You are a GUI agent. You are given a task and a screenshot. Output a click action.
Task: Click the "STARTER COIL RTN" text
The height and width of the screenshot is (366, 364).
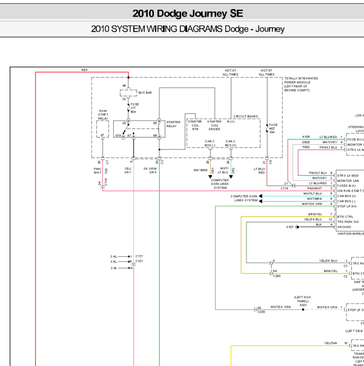(195, 125)
